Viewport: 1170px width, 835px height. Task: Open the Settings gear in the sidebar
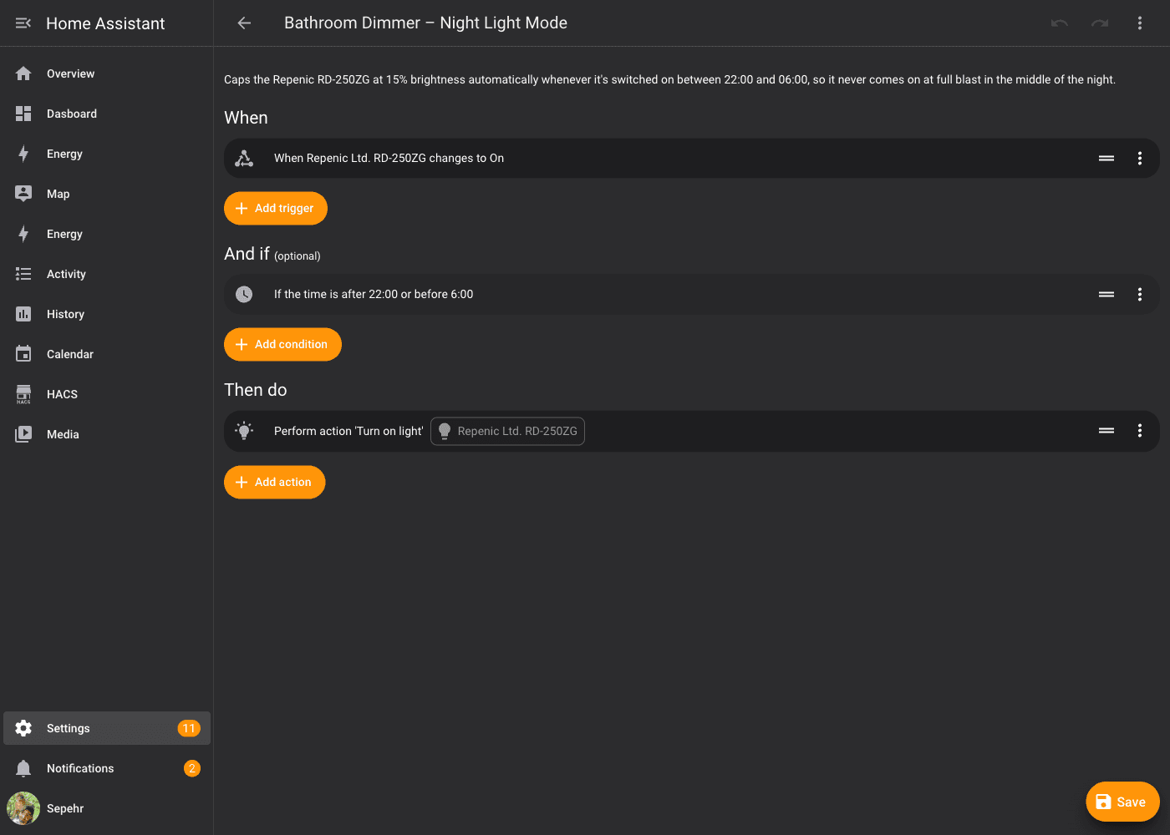click(x=23, y=728)
